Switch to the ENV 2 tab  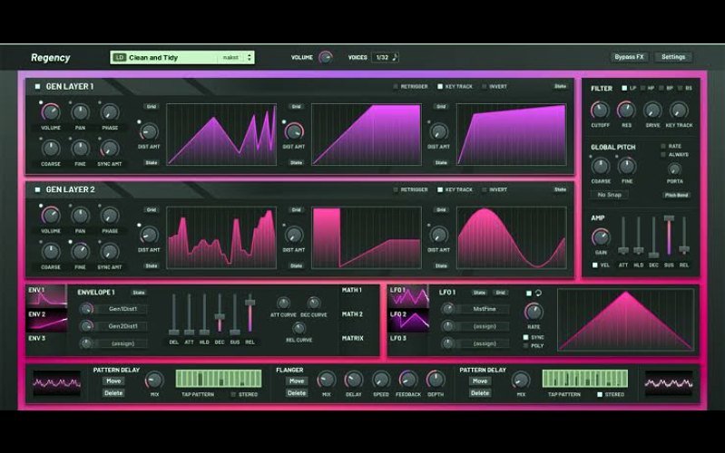pyautogui.click(x=46, y=320)
